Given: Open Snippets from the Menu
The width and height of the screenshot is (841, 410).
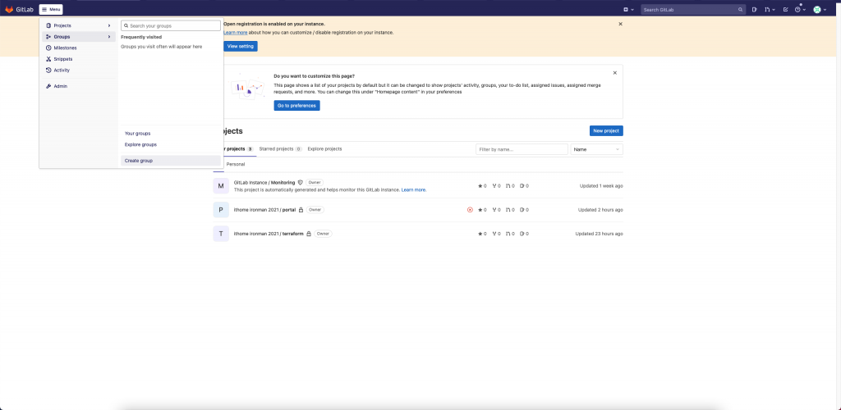Looking at the screenshot, I should [x=79, y=59].
